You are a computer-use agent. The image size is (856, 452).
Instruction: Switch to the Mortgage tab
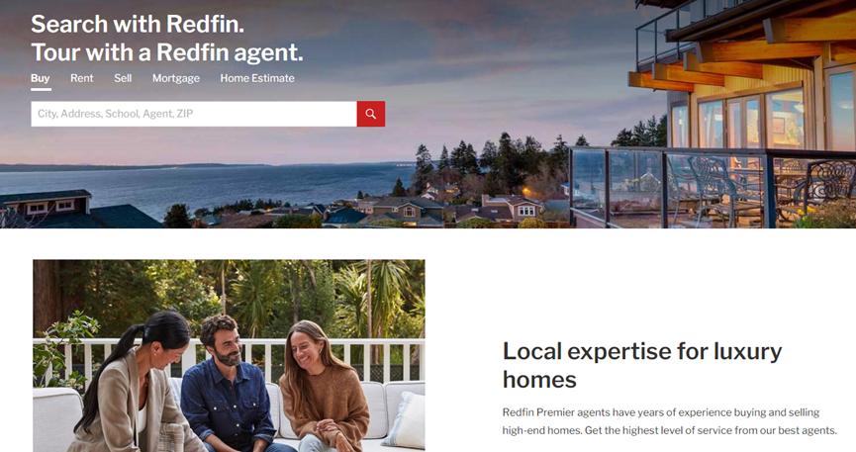[x=176, y=78]
